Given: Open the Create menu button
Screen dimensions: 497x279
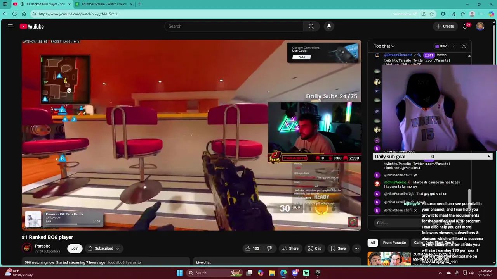Looking at the screenshot, I should [x=445, y=26].
